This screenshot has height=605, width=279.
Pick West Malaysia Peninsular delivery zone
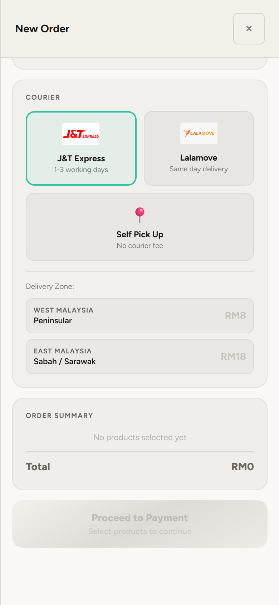coord(140,316)
